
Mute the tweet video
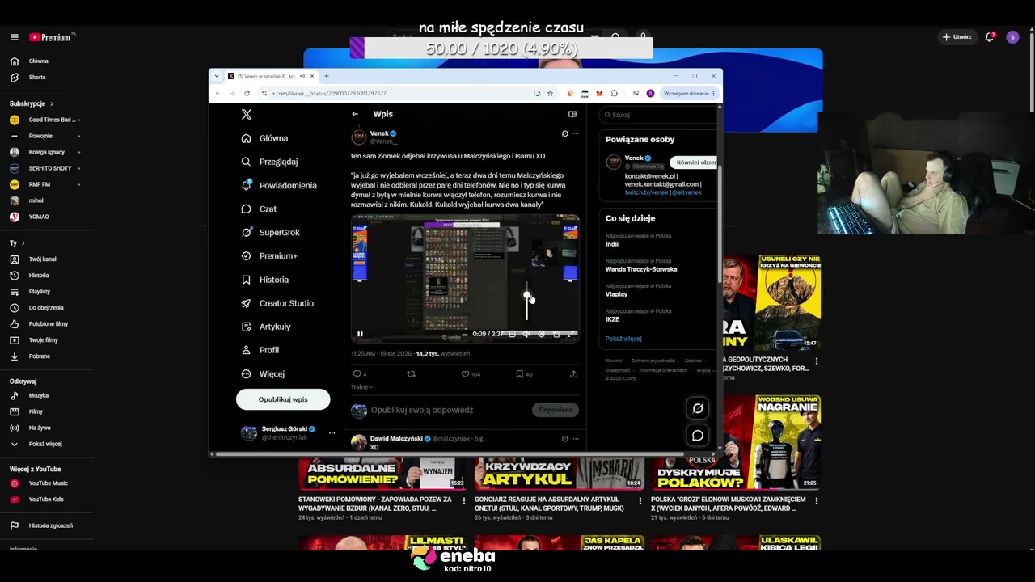click(x=526, y=334)
